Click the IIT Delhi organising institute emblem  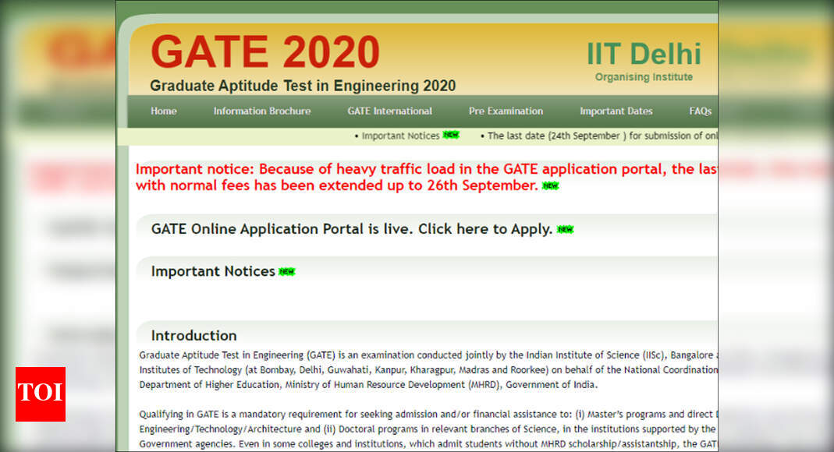click(644, 55)
